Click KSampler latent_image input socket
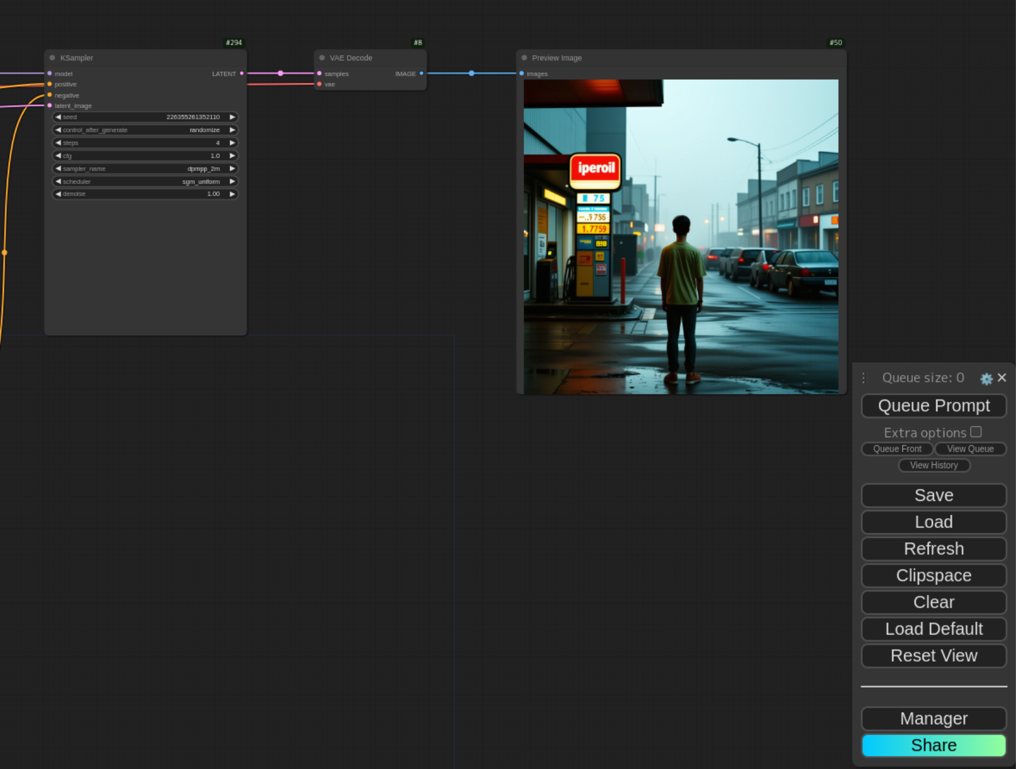 click(x=50, y=106)
